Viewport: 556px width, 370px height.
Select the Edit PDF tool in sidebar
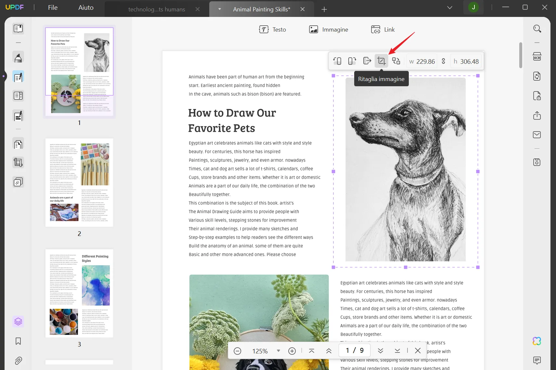(18, 77)
